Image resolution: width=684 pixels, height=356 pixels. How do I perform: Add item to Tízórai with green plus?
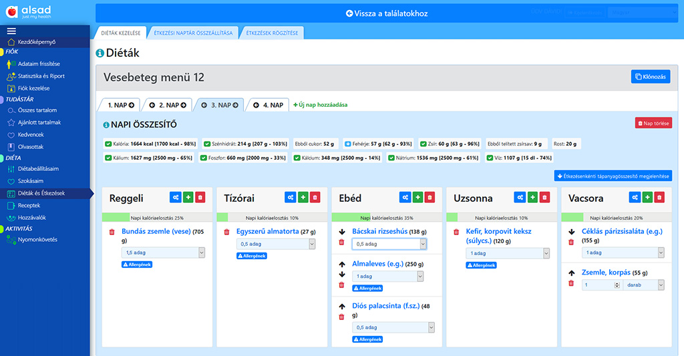click(303, 198)
